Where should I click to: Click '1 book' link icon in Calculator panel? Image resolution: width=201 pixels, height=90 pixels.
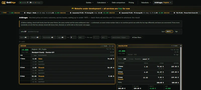coord(174,46)
